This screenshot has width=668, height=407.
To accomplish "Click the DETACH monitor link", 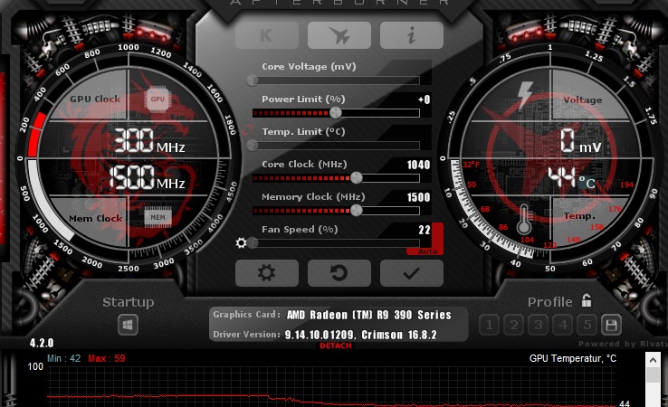I will [x=336, y=345].
